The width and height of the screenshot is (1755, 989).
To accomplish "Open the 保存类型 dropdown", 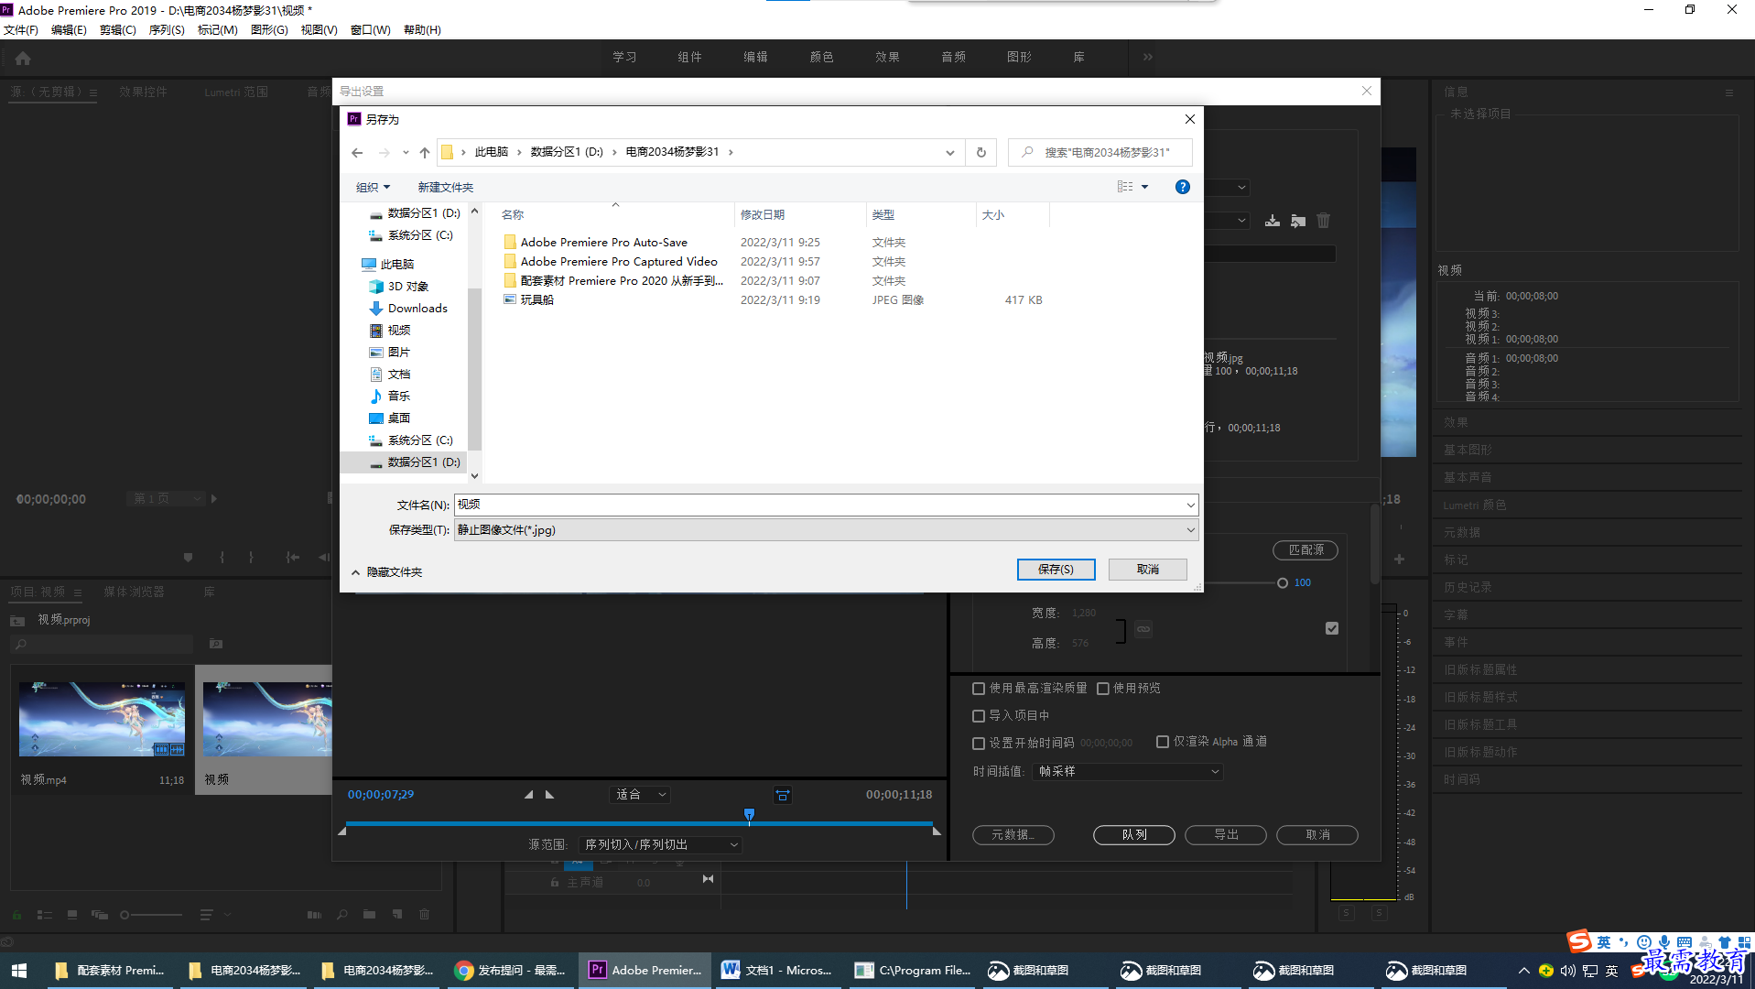I will pos(826,530).
